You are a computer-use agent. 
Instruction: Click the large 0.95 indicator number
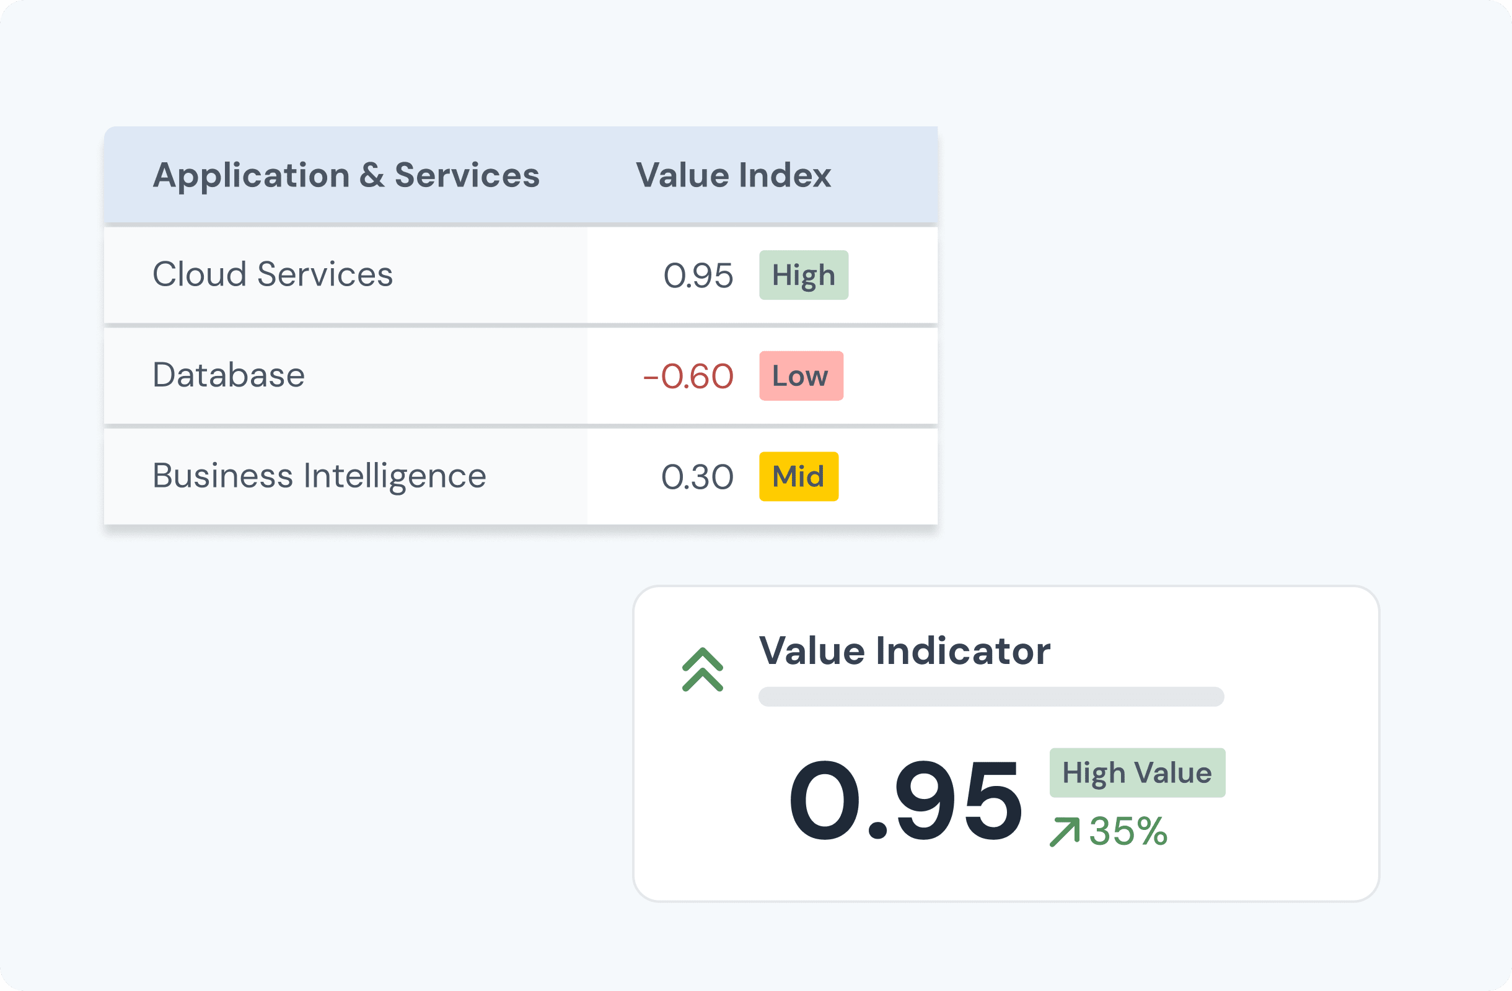905,801
